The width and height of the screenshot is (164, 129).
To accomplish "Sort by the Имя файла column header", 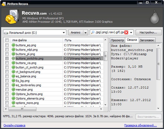I will tap(36, 40).
